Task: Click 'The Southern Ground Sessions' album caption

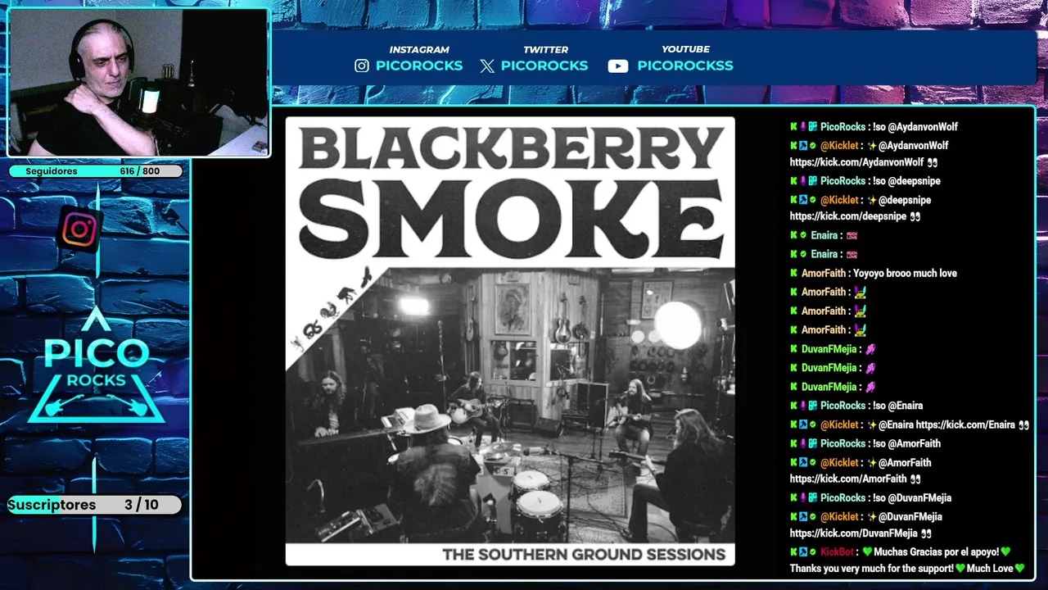Action: 584,555
